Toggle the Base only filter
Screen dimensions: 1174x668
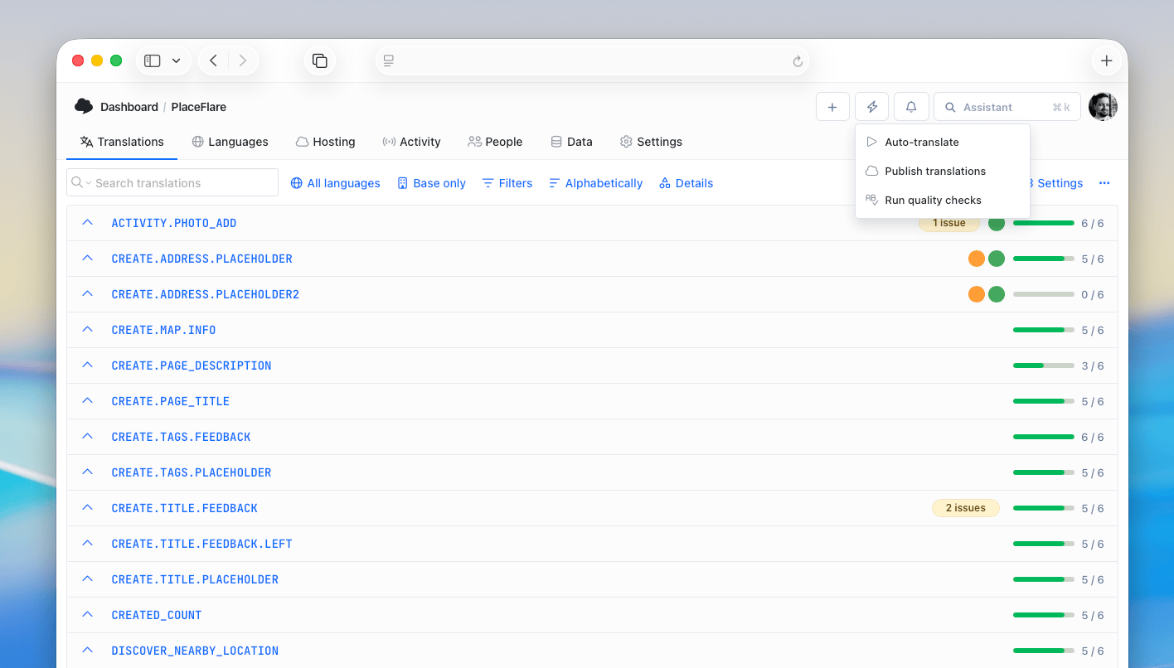(431, 183)
